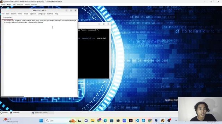
Task: Open the Edit menu in SciTE
Action: (x=8, y=14)
